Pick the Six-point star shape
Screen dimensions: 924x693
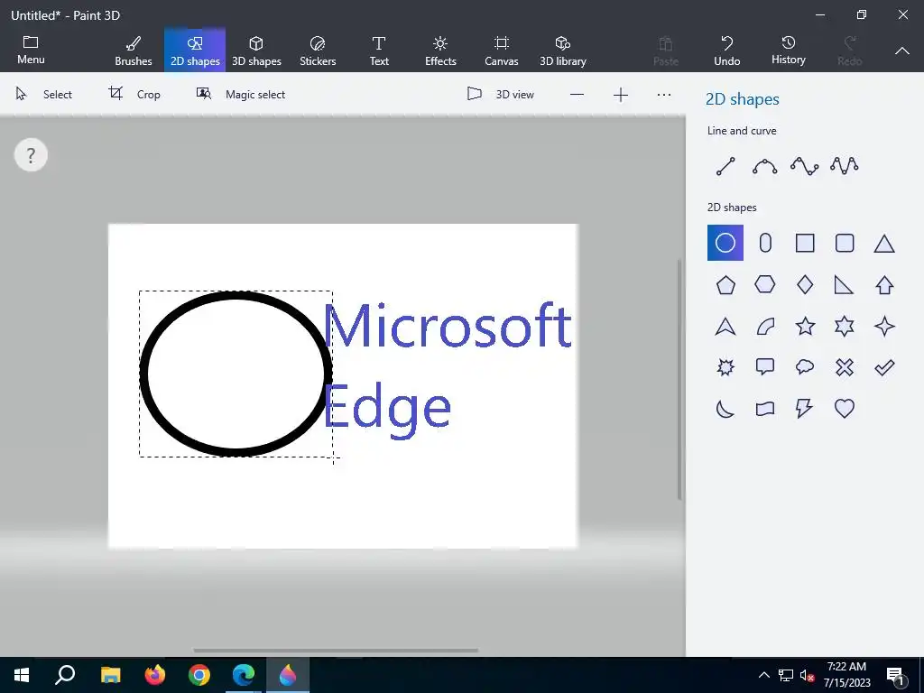click(845, 326)
